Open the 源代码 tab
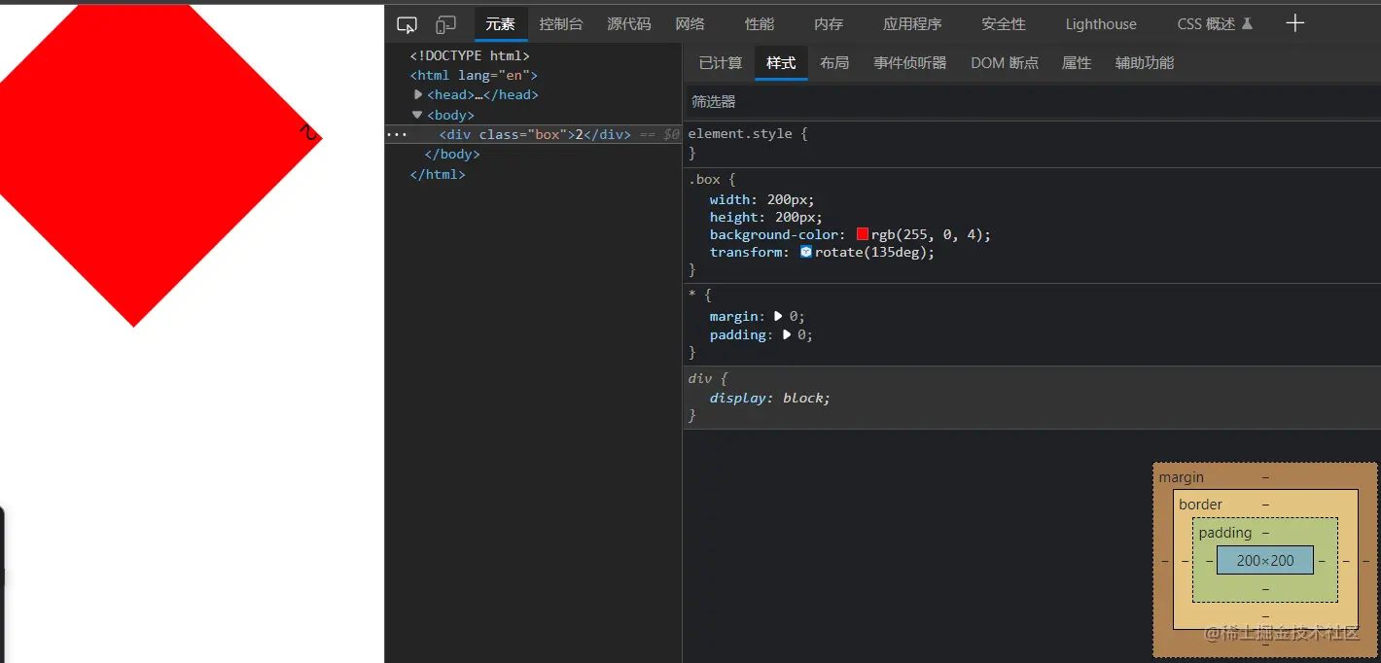Screen dimensions: 1381x663 (x=629, y=24)
